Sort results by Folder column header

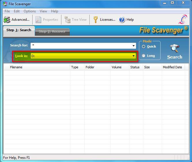(97, 67)
